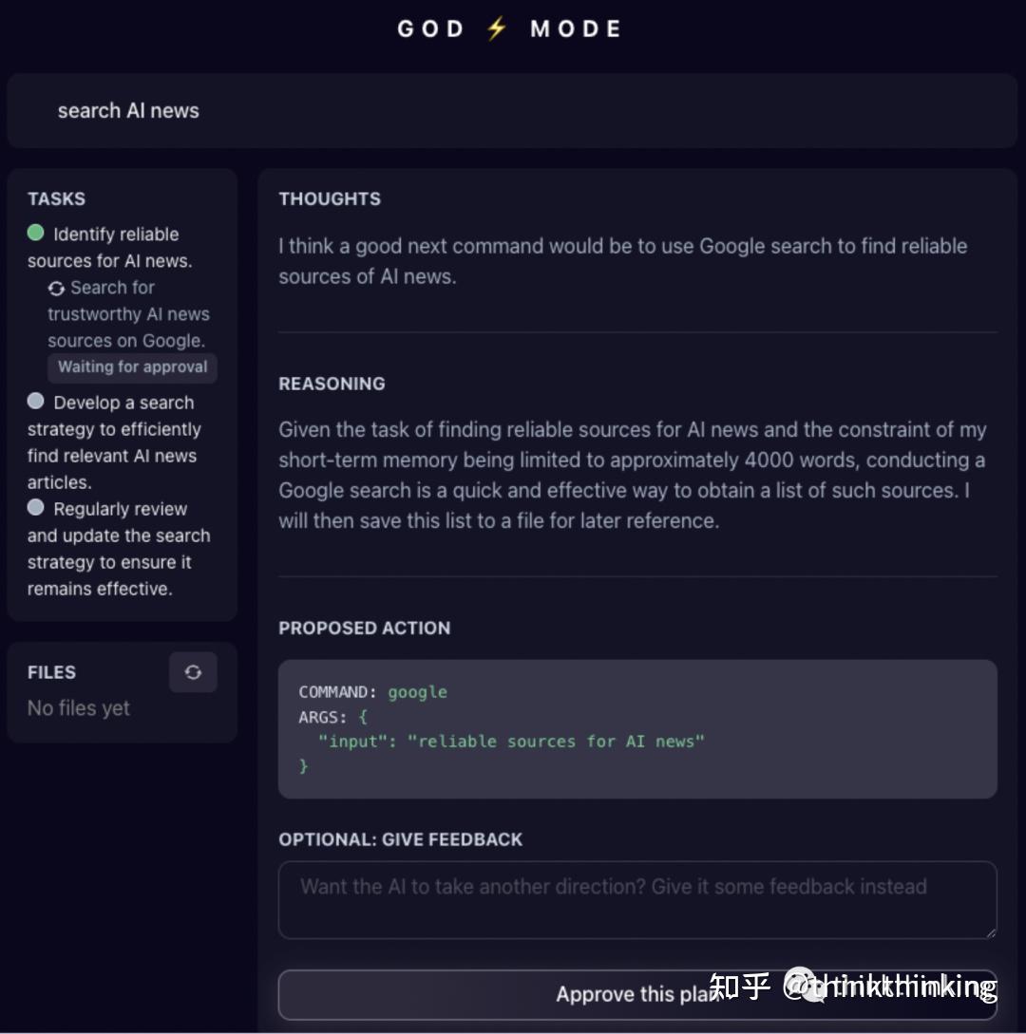This screenshot has width=1026, height=1034.
Task: Click the status dot of the review task
Action: click(34, 506)
